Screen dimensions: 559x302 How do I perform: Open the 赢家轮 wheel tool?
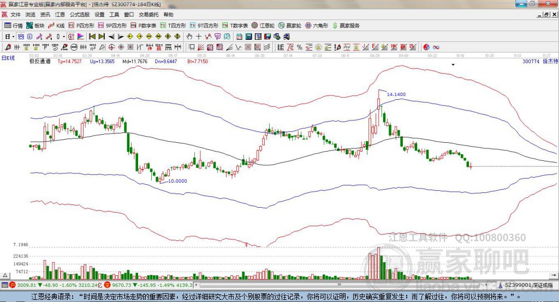click(x=290, y=26)
